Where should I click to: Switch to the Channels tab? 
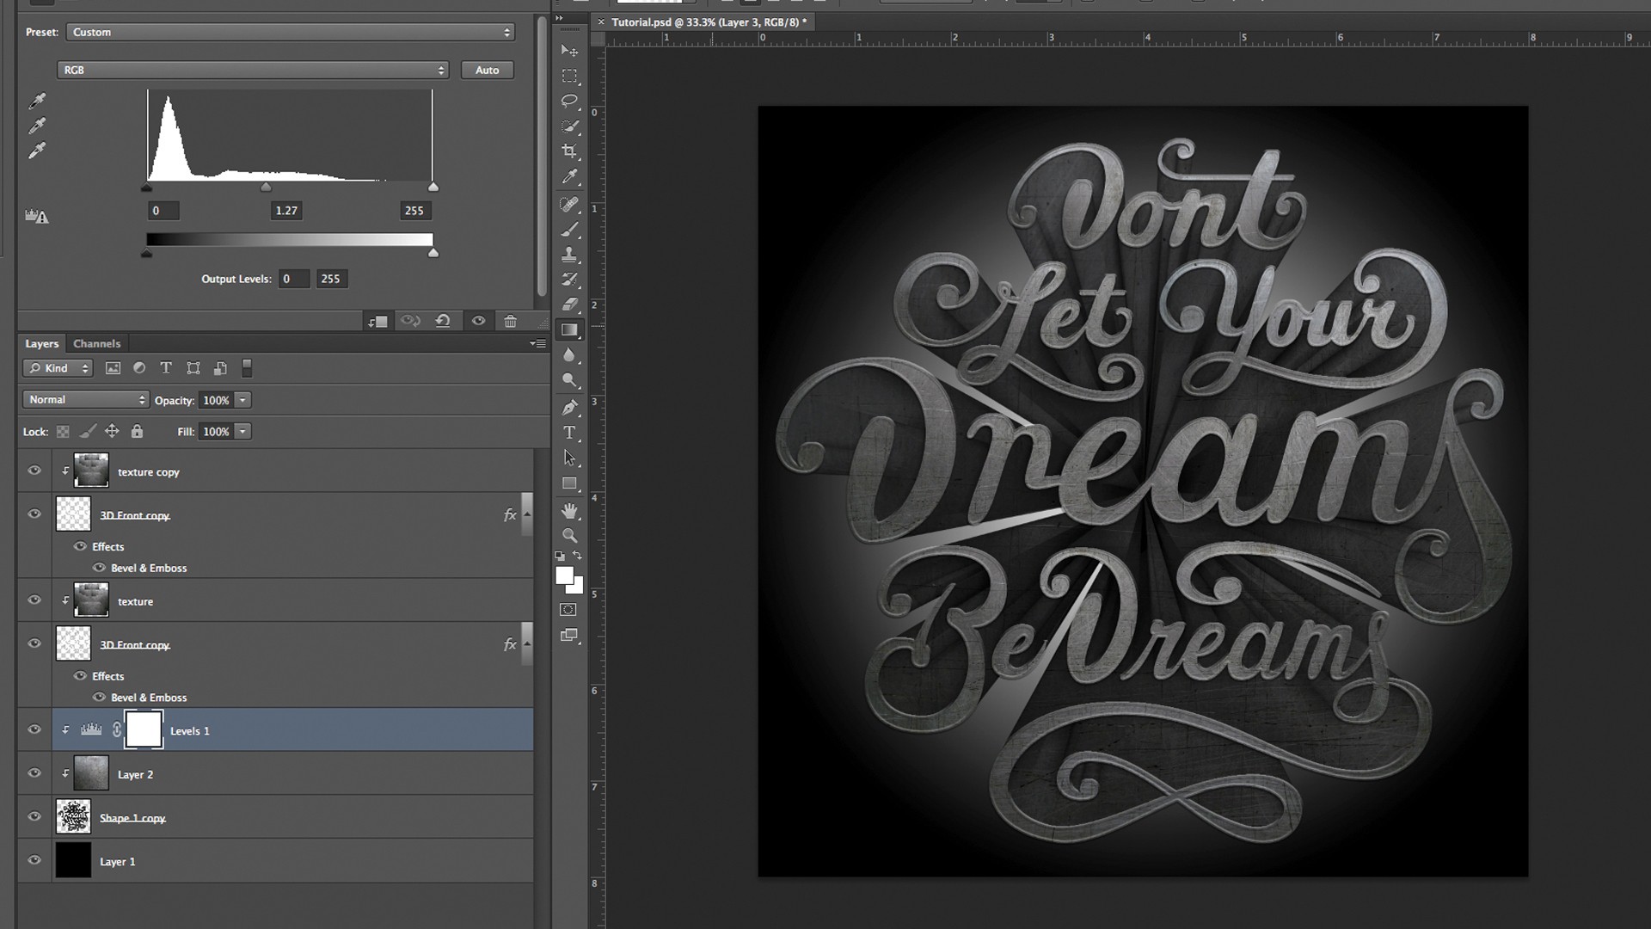95,342
